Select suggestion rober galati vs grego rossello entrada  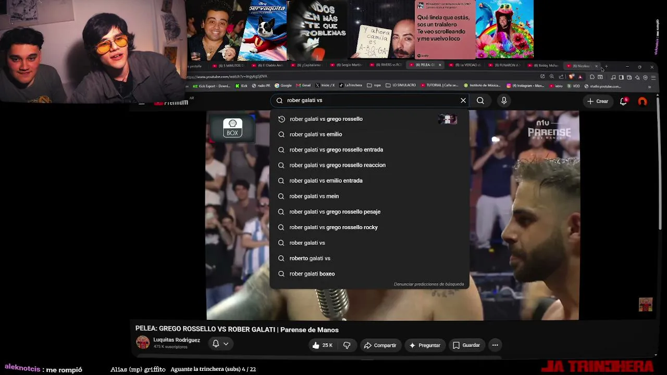(x=369, y=150)
